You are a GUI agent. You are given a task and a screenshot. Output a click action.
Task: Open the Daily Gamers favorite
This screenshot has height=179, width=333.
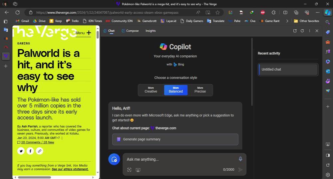tap(192, 21)
